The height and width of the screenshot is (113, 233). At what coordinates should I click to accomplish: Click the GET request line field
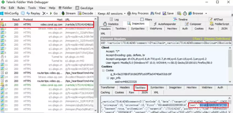coord(166,43)
